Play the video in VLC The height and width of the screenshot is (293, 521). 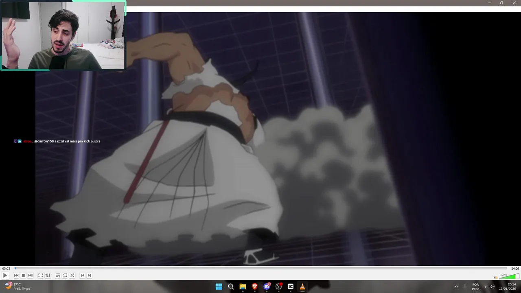(x=5, y=276)
